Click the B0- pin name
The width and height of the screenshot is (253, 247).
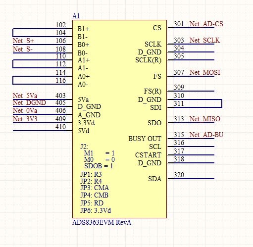[83, 53]
